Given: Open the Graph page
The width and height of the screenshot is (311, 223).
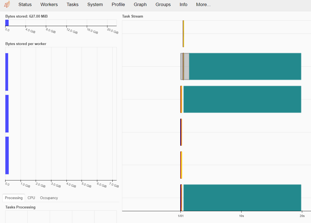Looking at the screenshot, I should click(x=140, y=5).
